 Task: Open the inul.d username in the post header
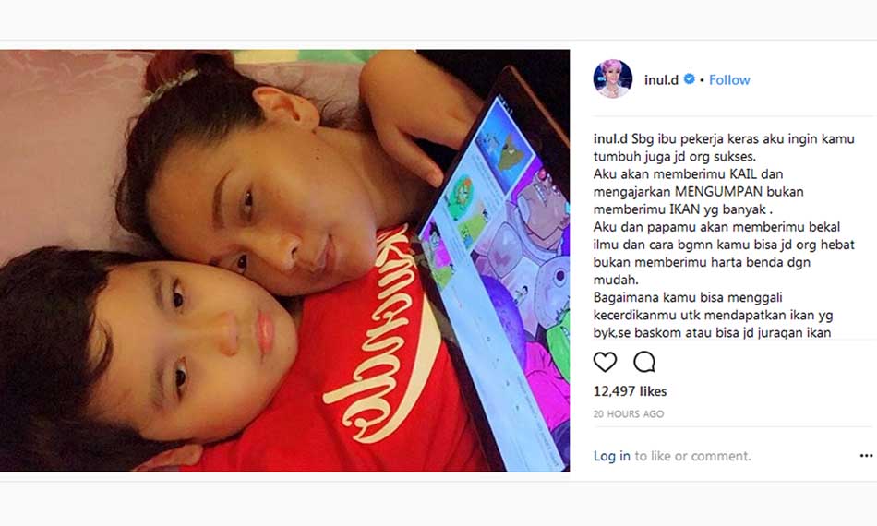[x=661, y=80]
